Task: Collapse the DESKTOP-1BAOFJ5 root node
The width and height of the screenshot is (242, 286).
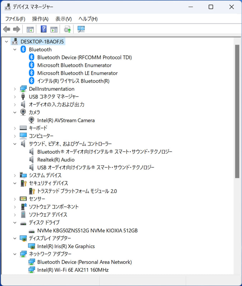Action: coord(6,42)
